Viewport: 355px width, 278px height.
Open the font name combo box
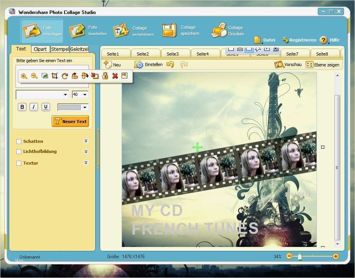pyautogui.click(x=42, y=94)
